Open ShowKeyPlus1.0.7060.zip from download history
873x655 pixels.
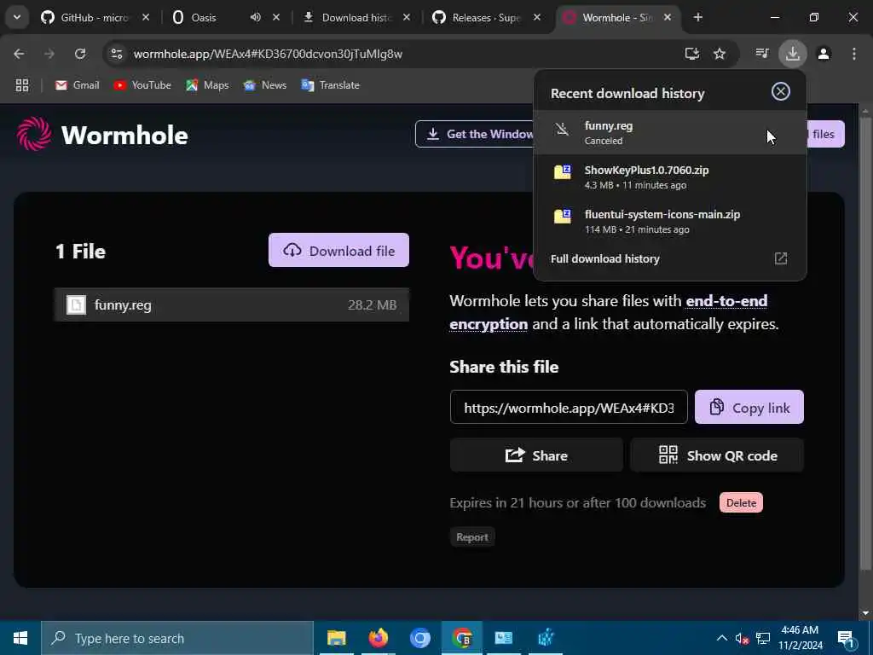click(x=670, y=177)
